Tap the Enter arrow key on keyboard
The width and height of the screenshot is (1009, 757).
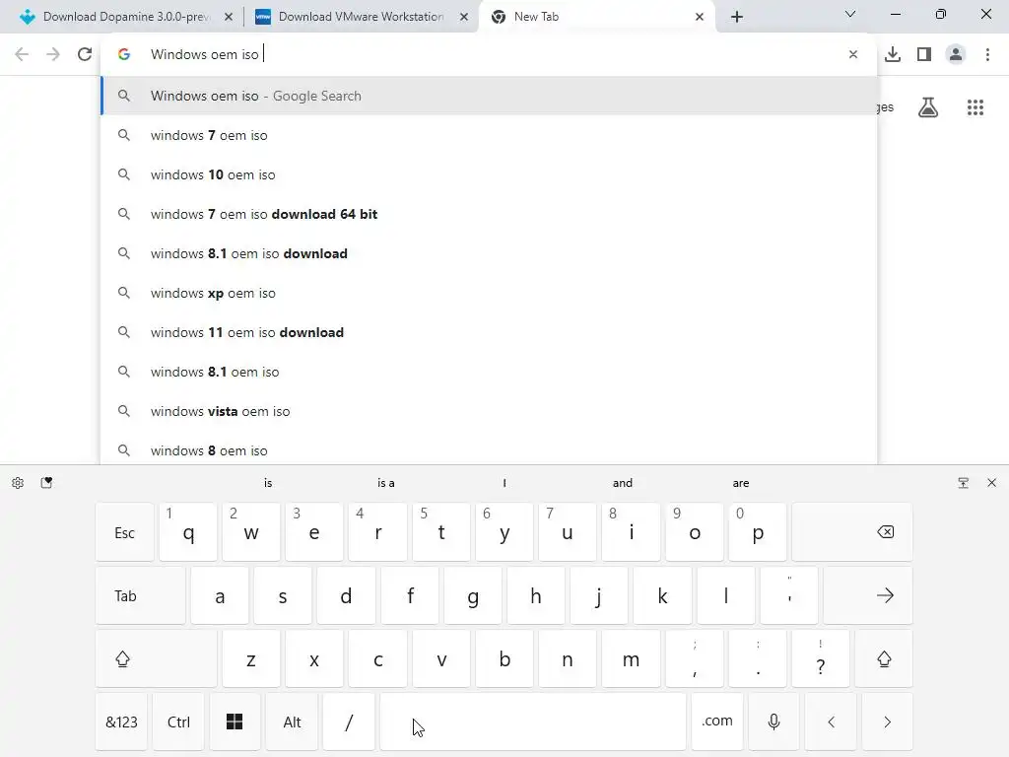tap(867, 595)
